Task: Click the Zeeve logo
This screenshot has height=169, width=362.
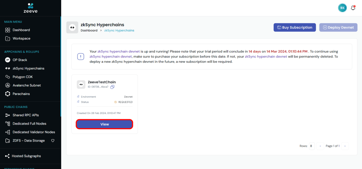Action: (30, 8)
